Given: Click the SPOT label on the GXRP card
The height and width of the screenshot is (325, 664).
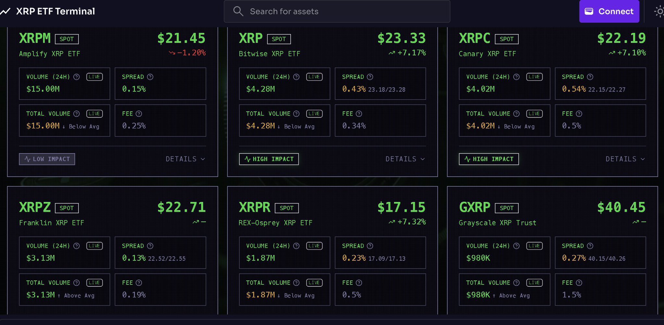Looking at the screenshot, I should tap(507, 208).
